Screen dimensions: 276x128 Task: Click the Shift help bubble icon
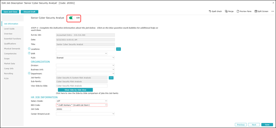(x=29, y=53)
